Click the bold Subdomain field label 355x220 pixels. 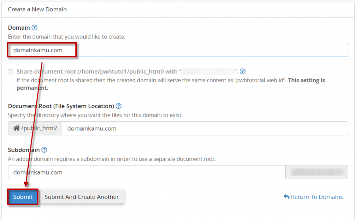(24, 150)
